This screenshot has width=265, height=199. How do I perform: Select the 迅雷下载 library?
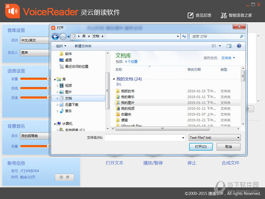point(69,105)
